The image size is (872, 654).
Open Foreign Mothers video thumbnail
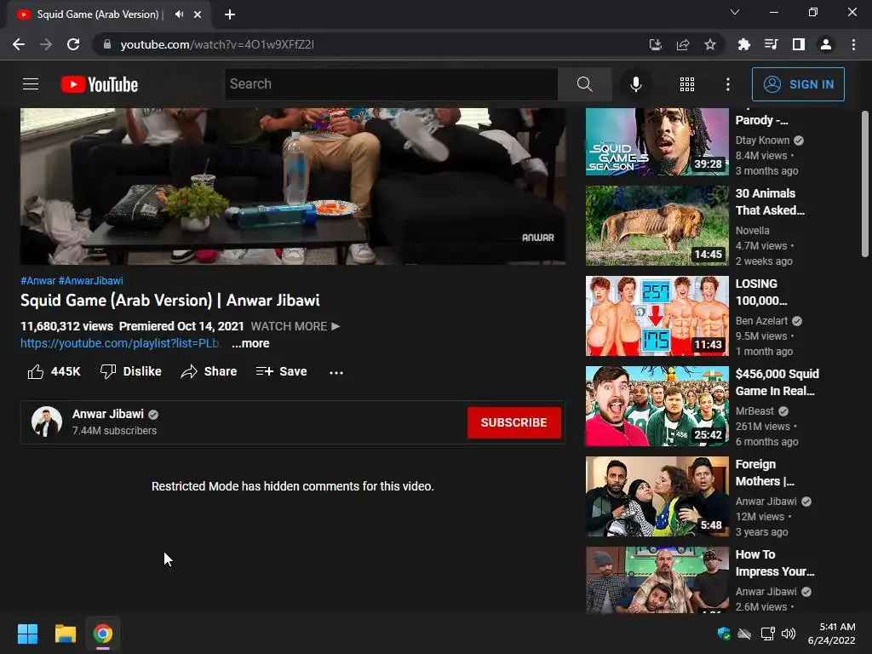coord(657,496)
